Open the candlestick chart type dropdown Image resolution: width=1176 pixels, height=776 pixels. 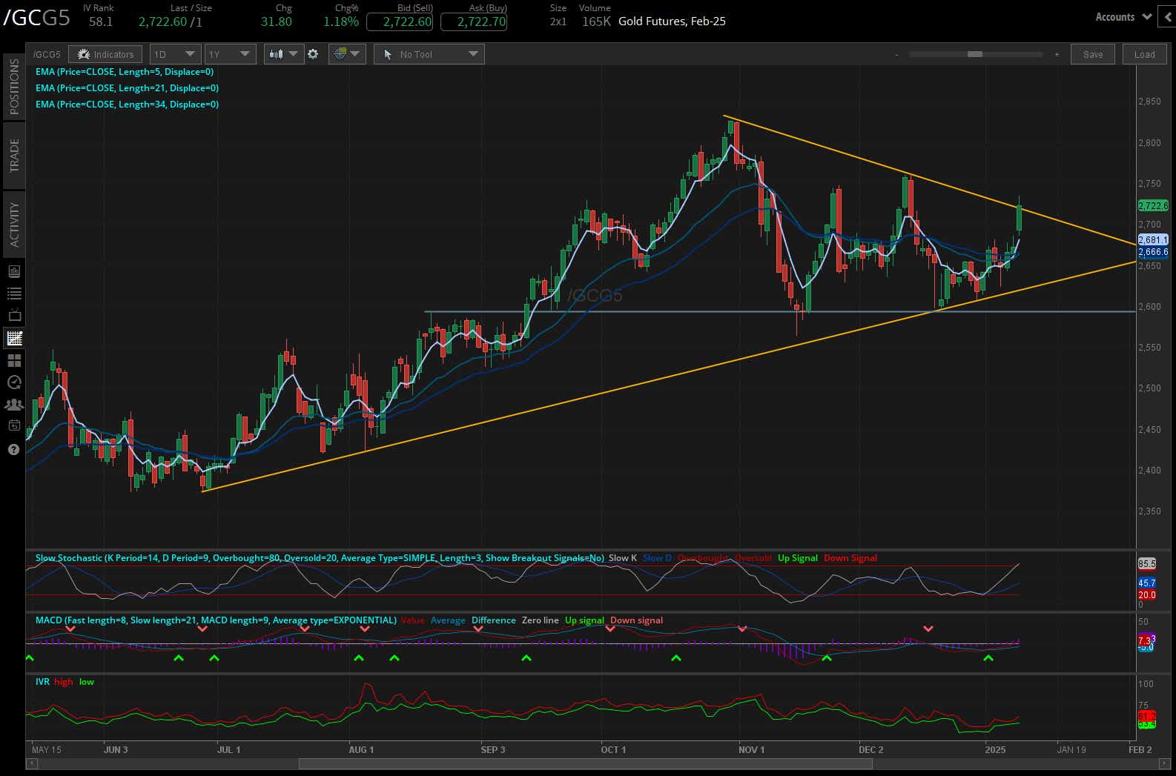click(284, 54)
